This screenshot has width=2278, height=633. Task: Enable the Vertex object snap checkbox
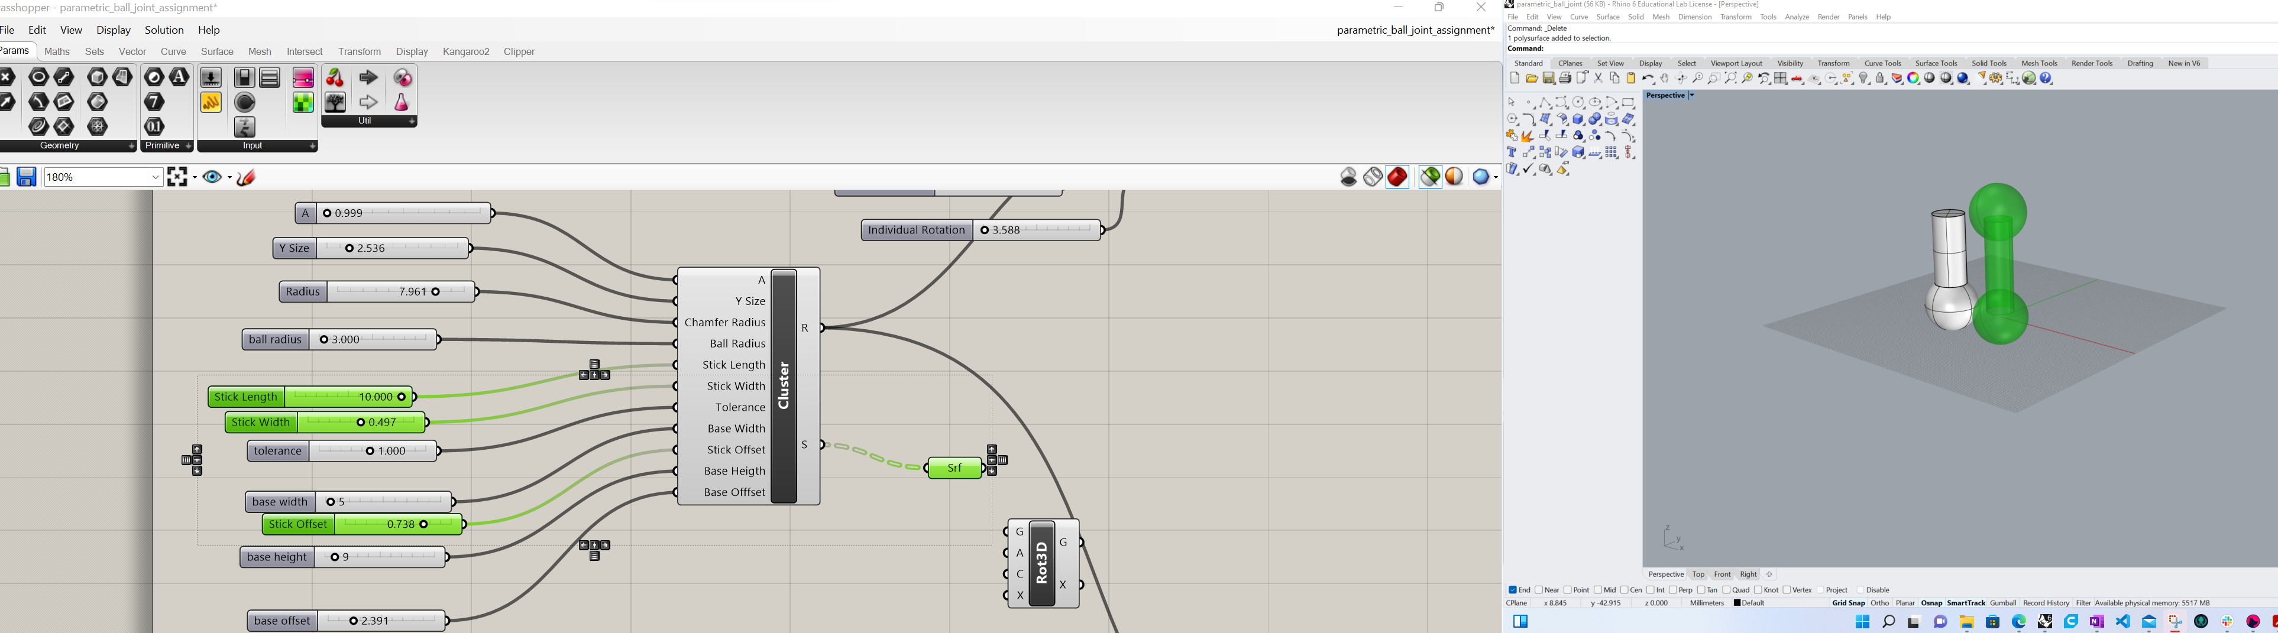(1787, 590)
